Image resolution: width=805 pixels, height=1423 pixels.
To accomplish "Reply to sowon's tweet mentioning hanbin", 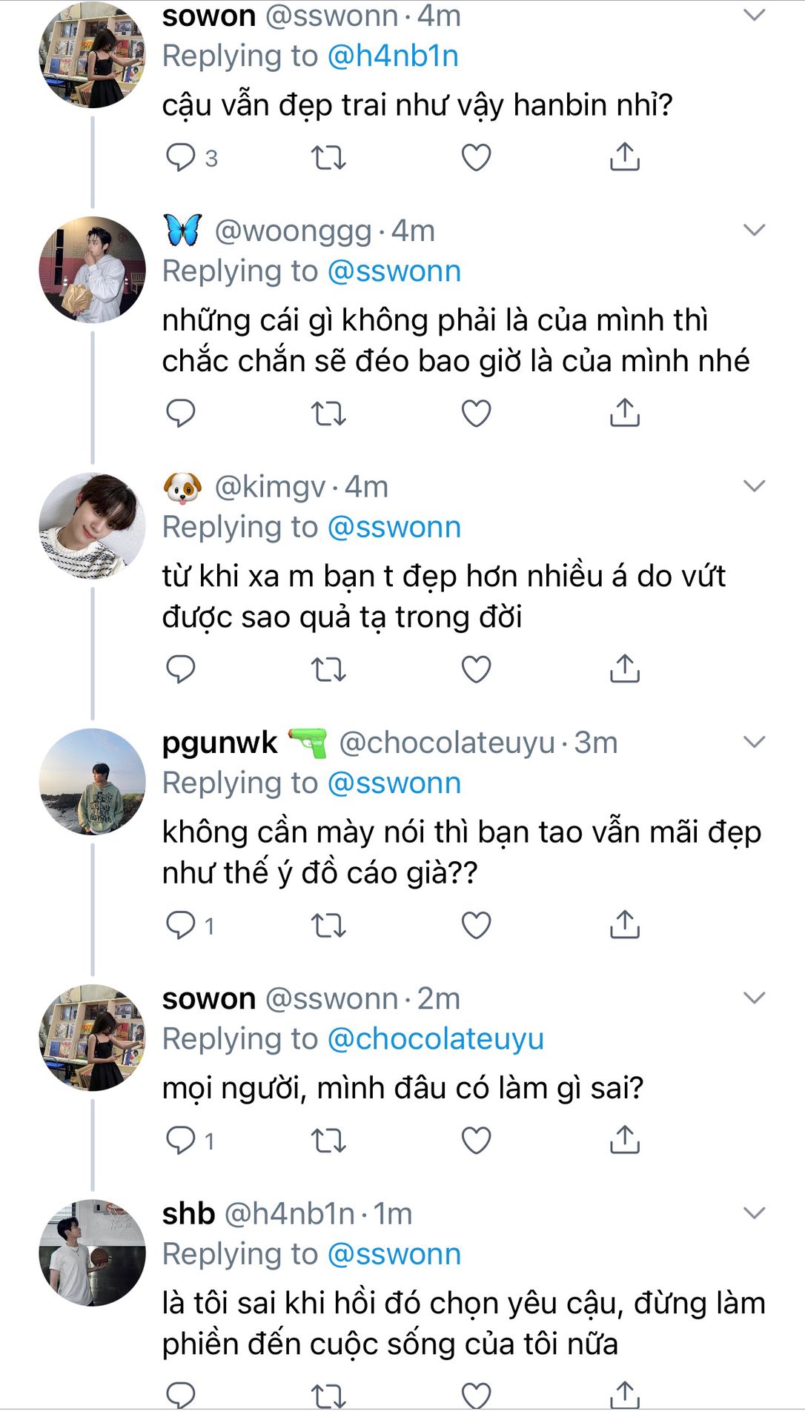I will coord(180,157).
